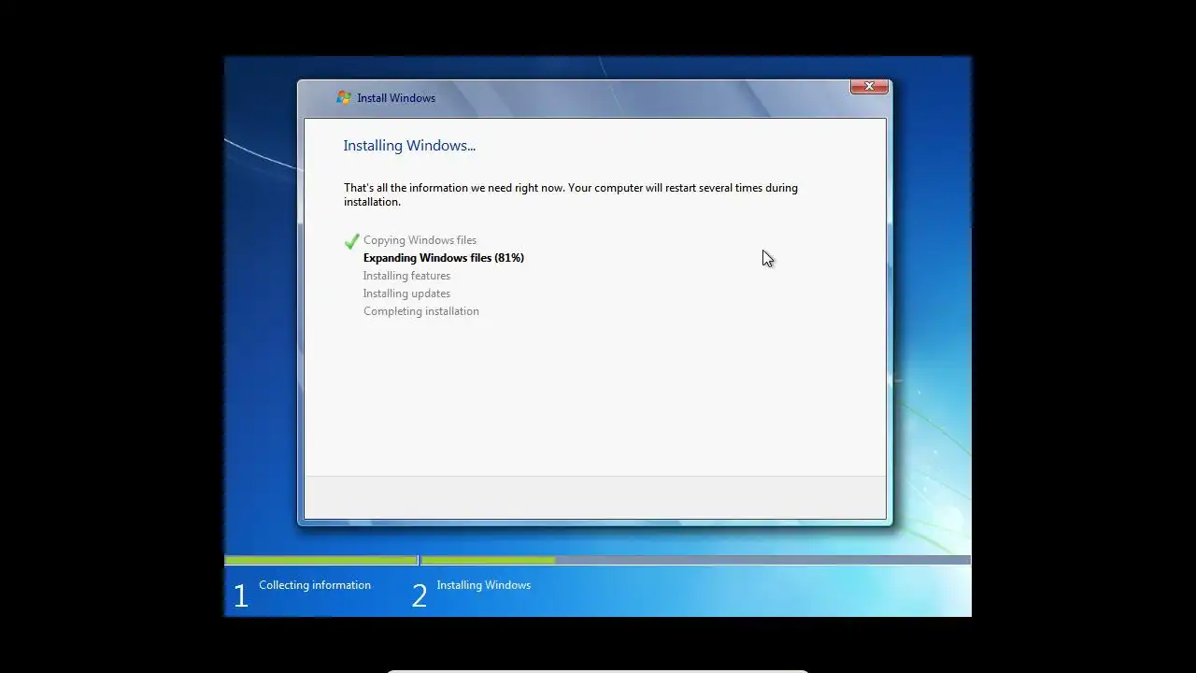
Task: Click the restart information paragraph
Action: click(x=571, y=194)
